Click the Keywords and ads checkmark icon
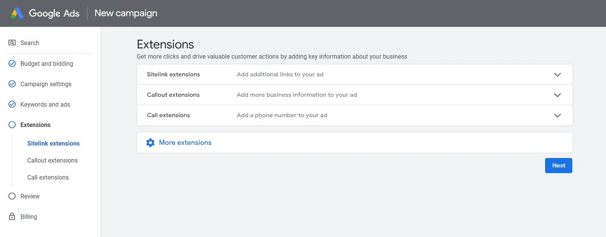The image size is (606, 237). [12, 104]
